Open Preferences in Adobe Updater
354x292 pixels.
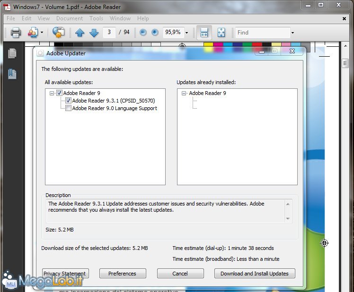(123, 273)
